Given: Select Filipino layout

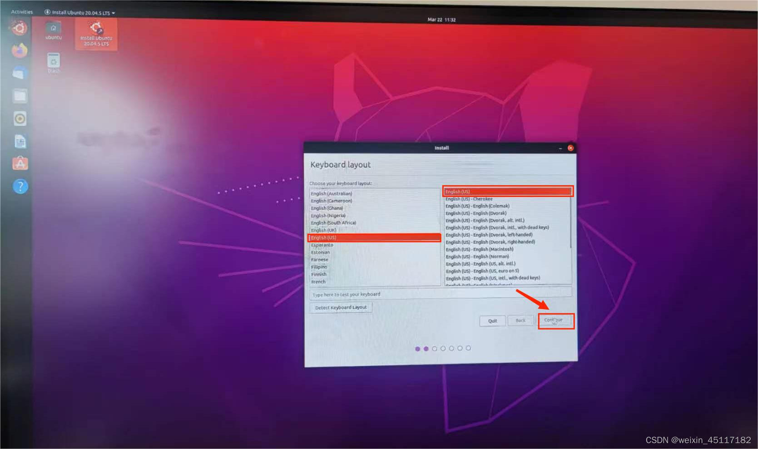Looking at the screenshot, I should (375, 267).
